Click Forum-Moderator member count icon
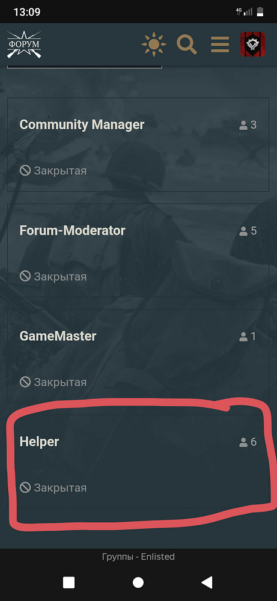Viewport: 277px width, 601px height. 243,231
